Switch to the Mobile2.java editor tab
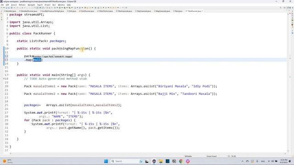 click(x=10, y=11)
